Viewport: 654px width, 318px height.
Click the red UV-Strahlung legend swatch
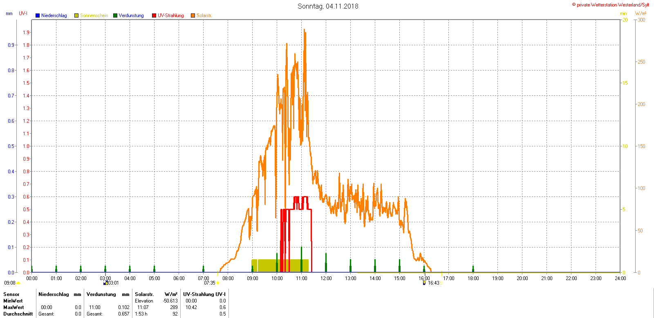pyautogui.click(x=154, y=15)
